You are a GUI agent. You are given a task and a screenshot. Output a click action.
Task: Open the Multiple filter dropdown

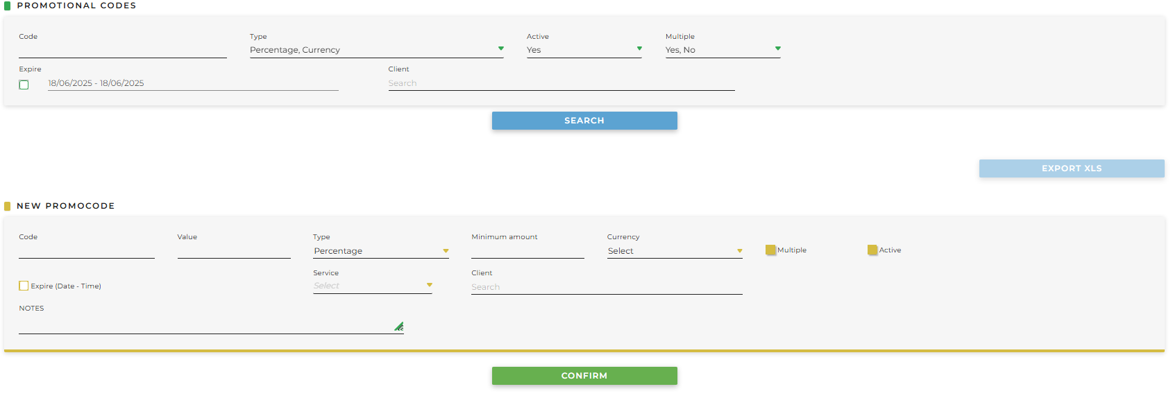[723, 50]
